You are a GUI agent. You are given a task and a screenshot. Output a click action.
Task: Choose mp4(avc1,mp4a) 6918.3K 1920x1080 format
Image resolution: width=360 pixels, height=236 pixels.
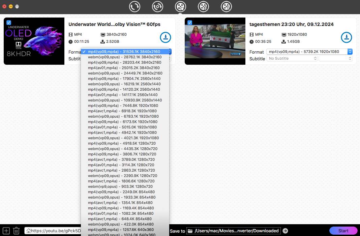125,111
